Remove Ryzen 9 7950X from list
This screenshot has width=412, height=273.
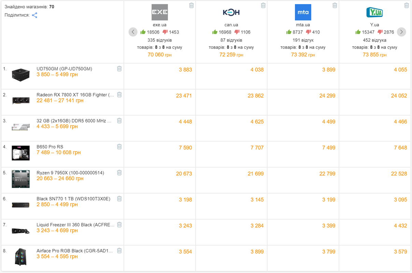tap(119, 173)
